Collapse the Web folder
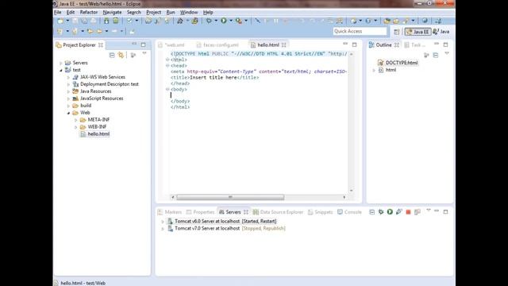Image resolution: width=508 pixels, height=286 pixels. coord(68,113)
